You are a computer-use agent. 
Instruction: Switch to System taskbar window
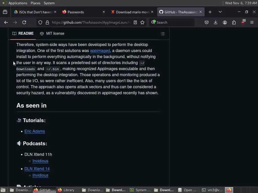pos(141,190)
